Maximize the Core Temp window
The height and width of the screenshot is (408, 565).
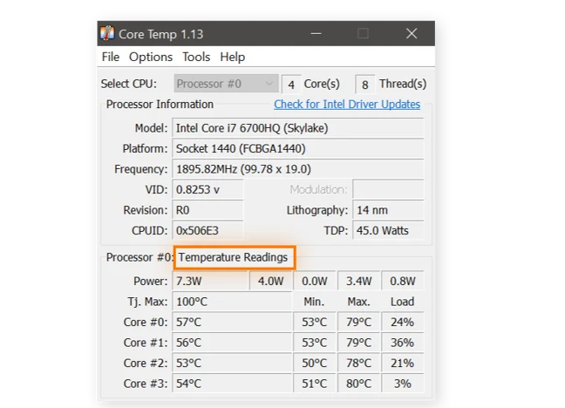click(x=363, y=34)
